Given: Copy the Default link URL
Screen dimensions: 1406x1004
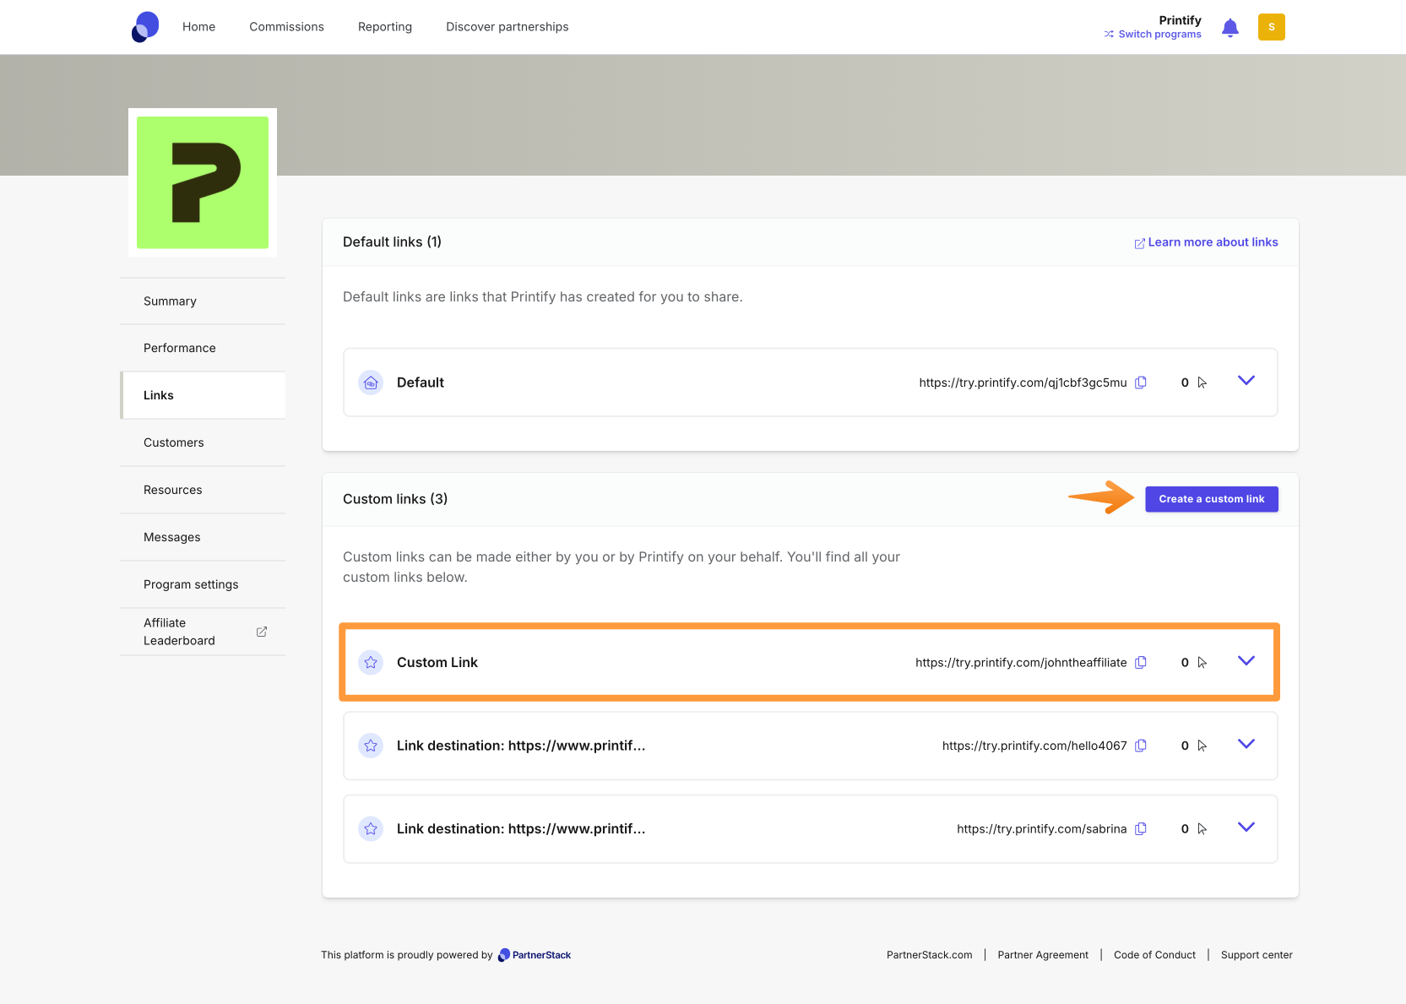Looking at the screenshot, I should point(1141,383).
